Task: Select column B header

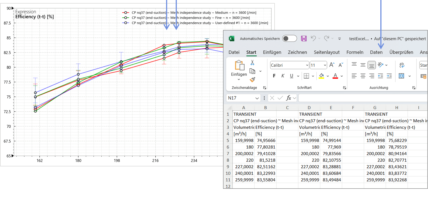Action: coord(265,108)
